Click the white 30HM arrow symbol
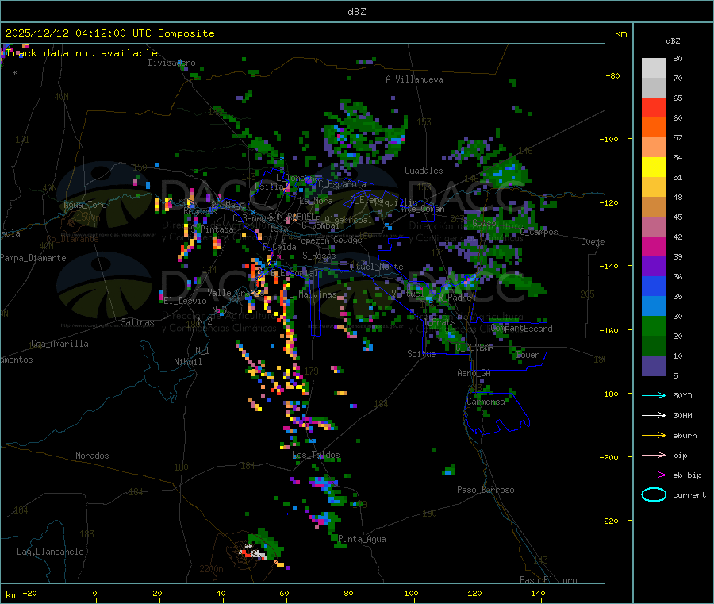This screenshot has width=714, height=604. (654, 415)
